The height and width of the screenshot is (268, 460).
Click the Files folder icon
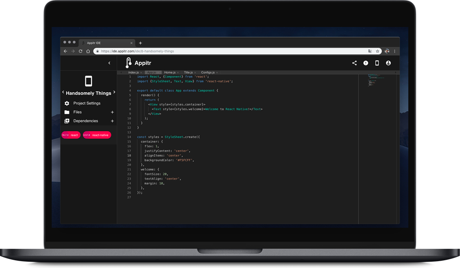pyautogui.click(x=67, y=112)
